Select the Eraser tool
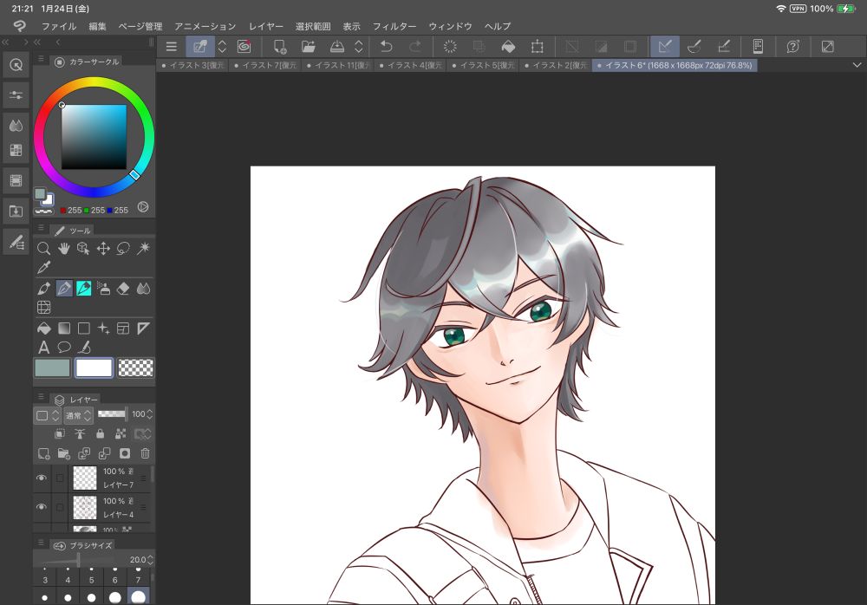Image resolution: width=867 pixels, height=605 pixels. 123,288
